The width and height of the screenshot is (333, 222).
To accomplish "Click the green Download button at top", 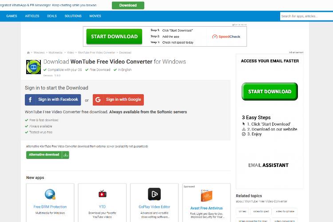I will click(128, 5).
